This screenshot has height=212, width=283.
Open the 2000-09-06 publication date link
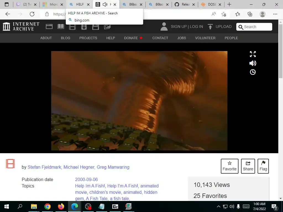[x=87, y=179]
